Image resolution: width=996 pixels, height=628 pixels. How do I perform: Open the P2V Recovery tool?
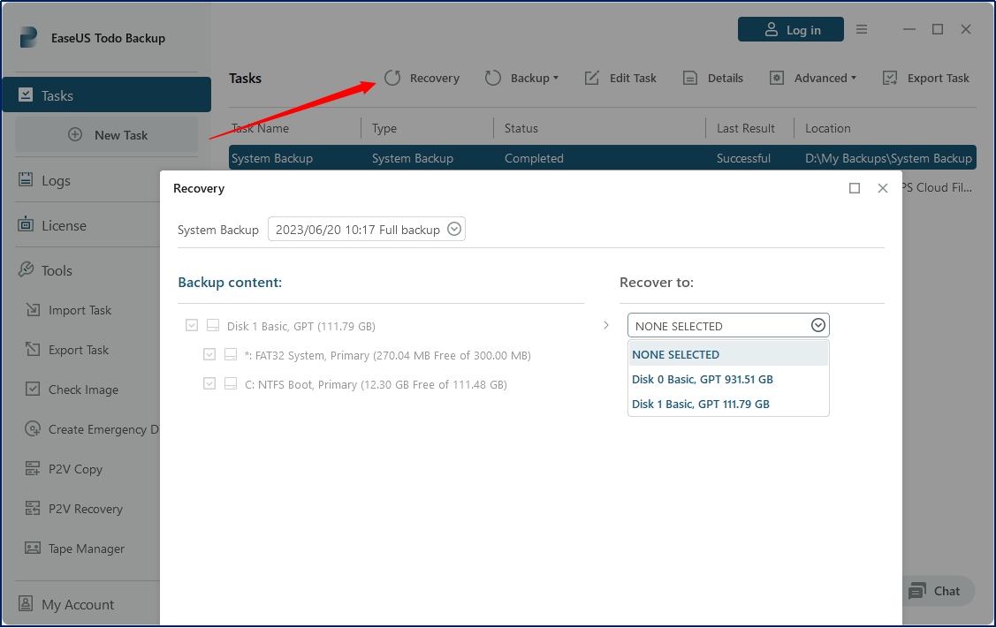pyautogui.click(x=73, y=509)
